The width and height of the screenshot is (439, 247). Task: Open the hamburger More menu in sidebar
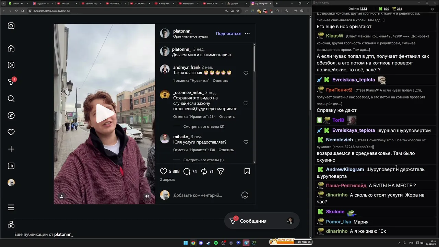(x=11, y=208)
